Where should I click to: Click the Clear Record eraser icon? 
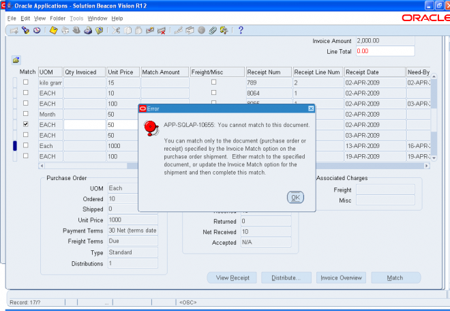pyautogui.click(x=150, y=30)
